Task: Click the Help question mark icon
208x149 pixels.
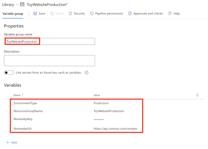Action: tap(170, 14)
